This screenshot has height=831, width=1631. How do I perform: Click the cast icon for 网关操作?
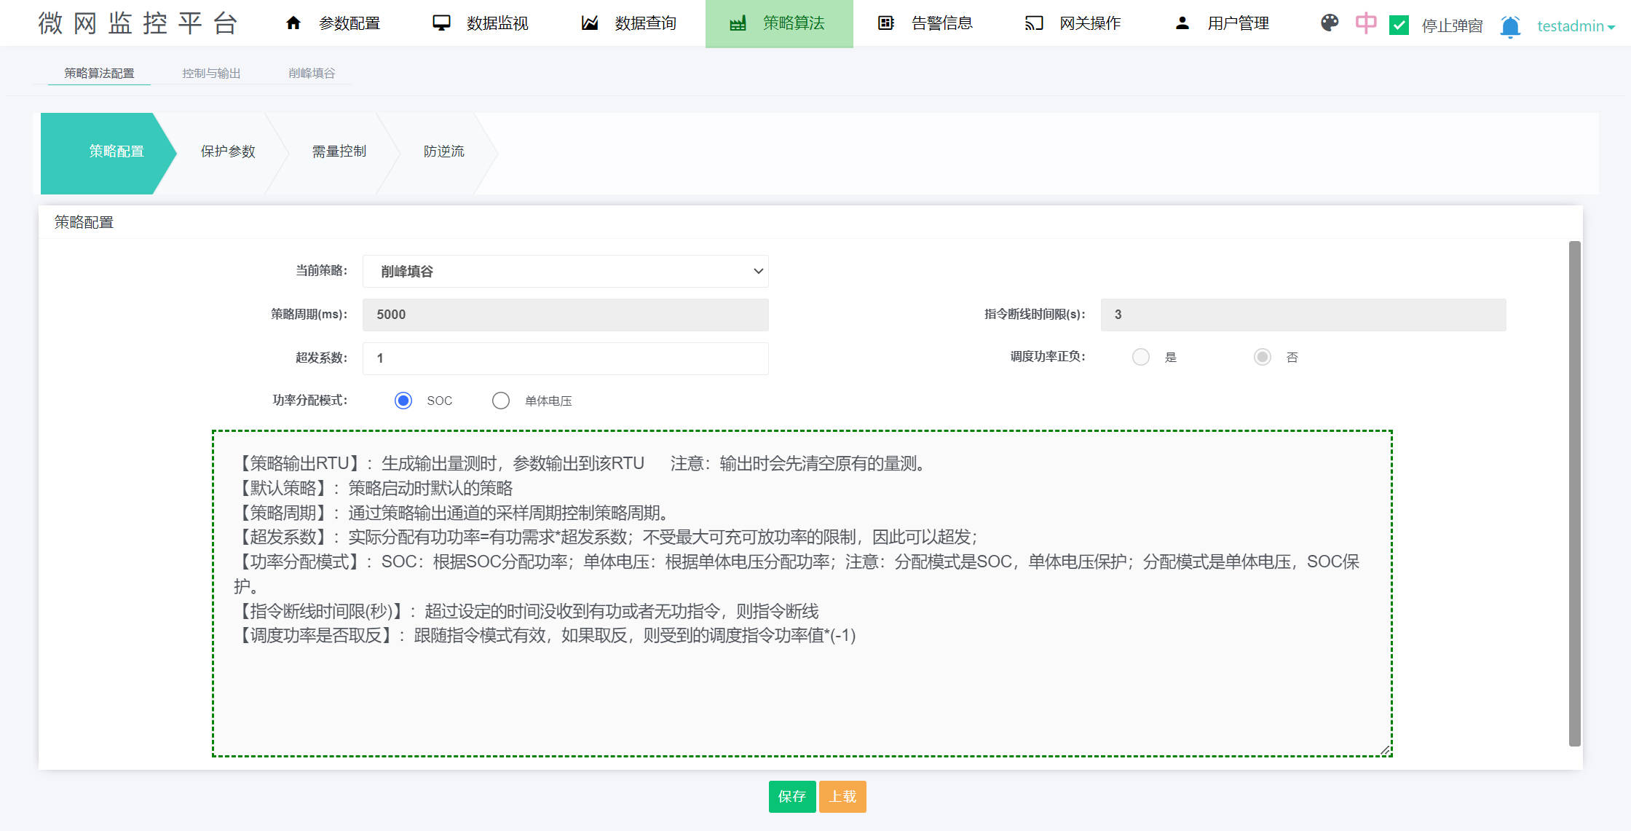click(x=1034, y=23)
